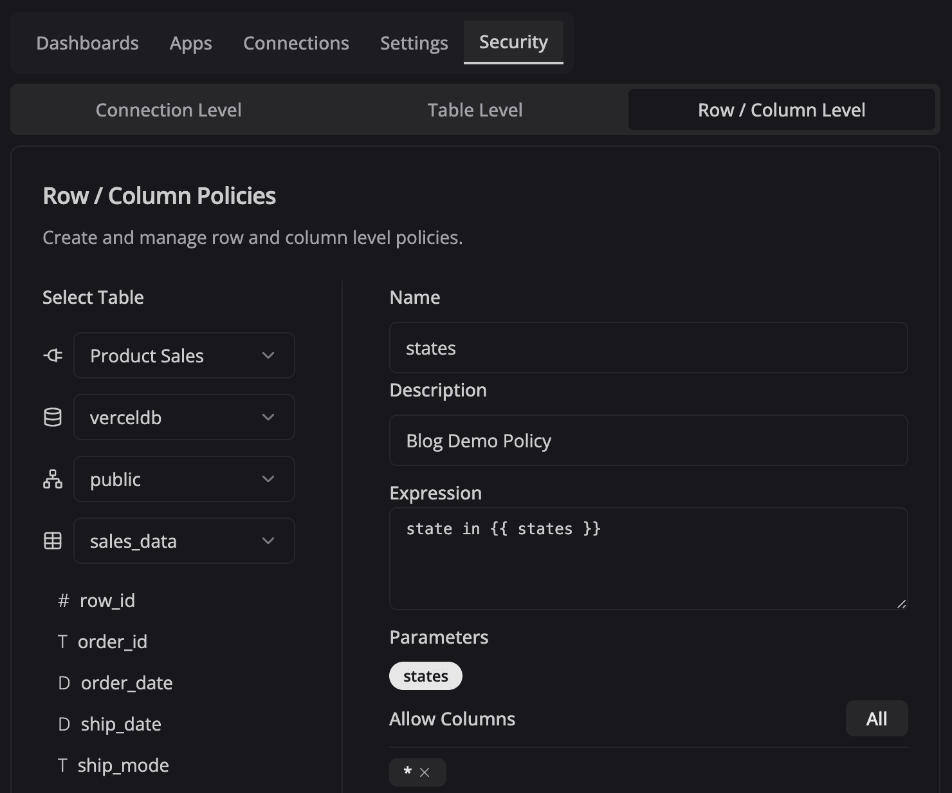
Task: Open the Connections tab
Action: pyautogui.click(x=296, y=42)
